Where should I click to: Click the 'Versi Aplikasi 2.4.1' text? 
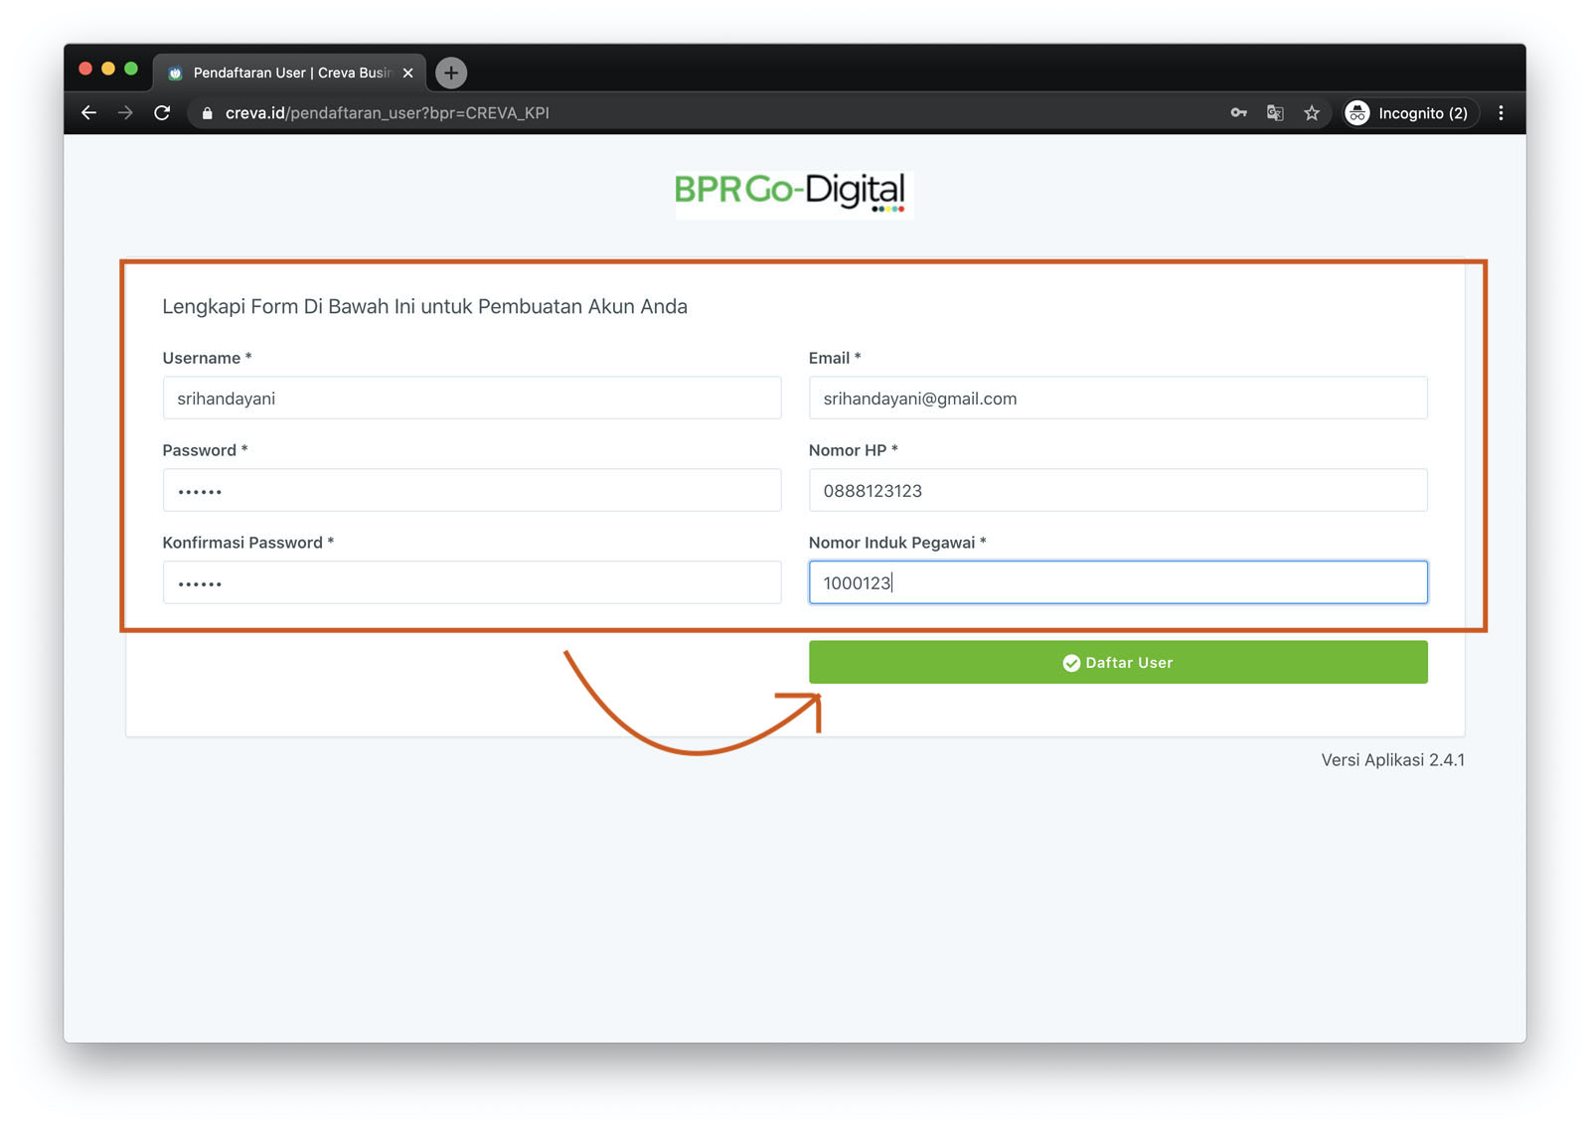tap(1392, 760)
